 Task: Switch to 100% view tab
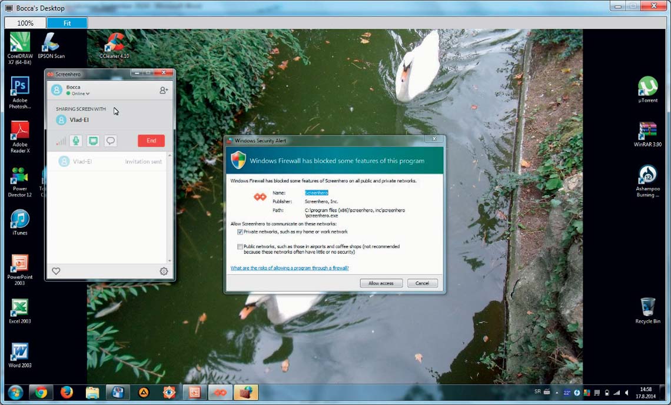click(x=25, y=23)
